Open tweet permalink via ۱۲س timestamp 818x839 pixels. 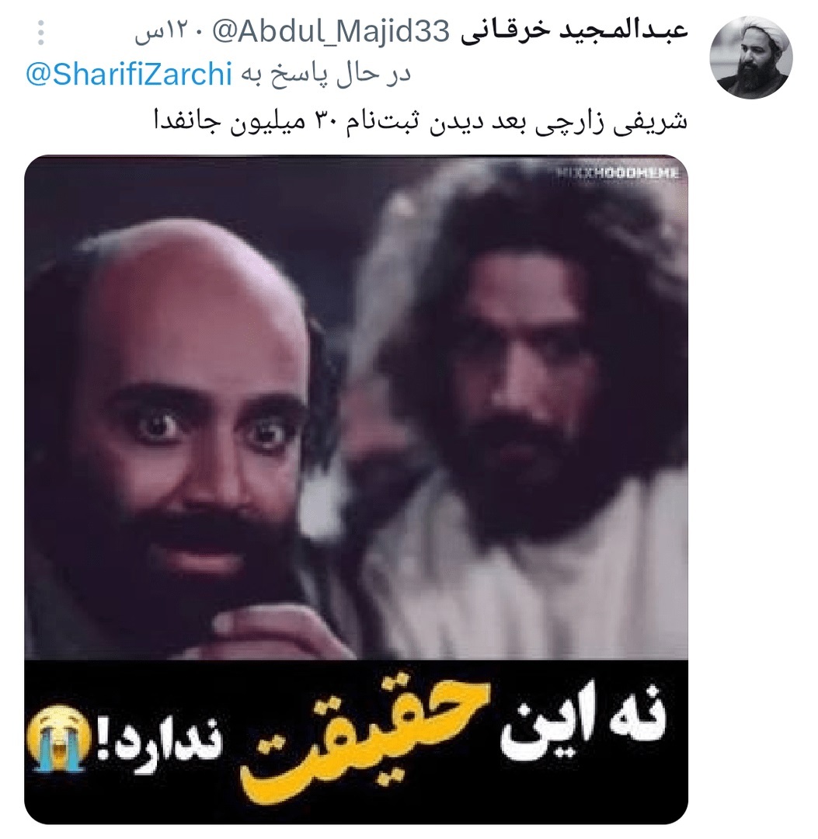click(162, 33)
